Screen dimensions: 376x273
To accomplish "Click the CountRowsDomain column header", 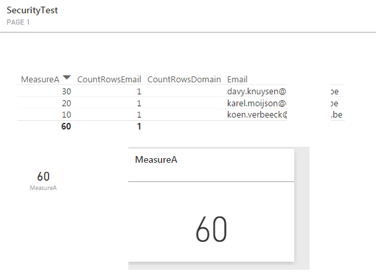I will tap(184, 79).
